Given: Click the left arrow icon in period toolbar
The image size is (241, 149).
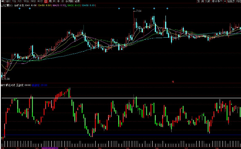Looking at the screenshot, I should pos(2,1).
